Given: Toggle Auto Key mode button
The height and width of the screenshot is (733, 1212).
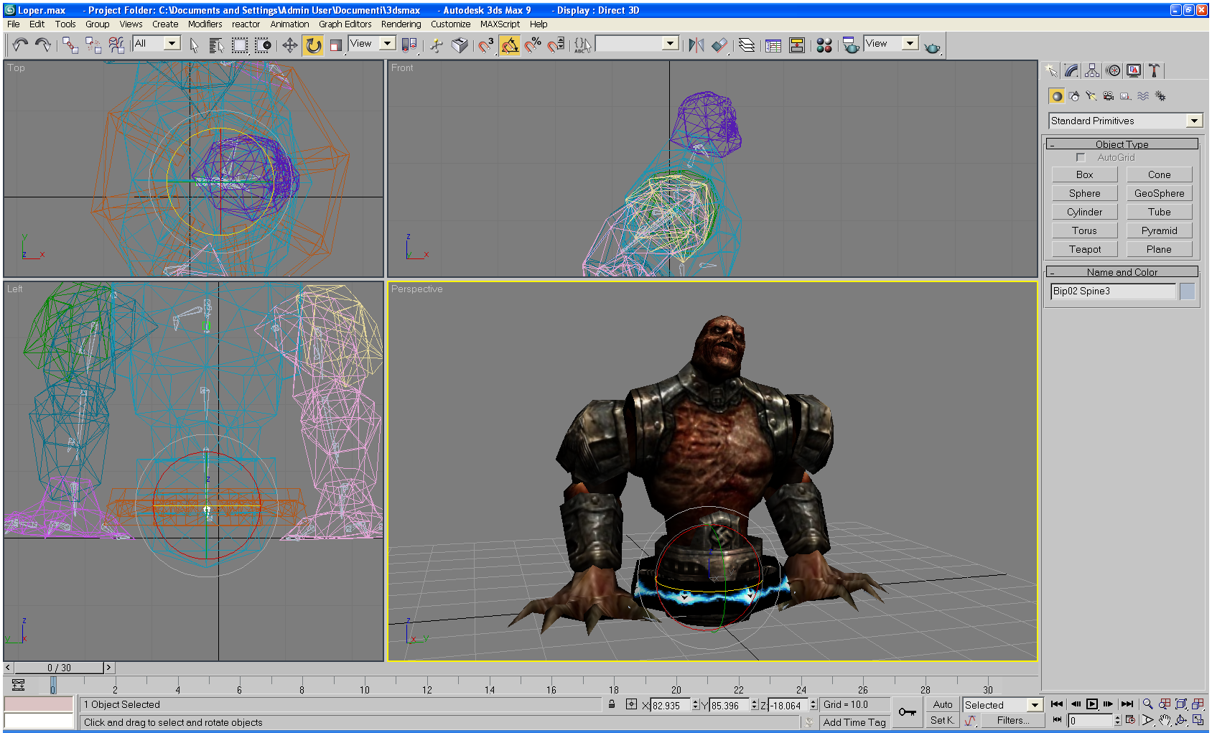Looking at the screenshot, I should click(x=943, y=705).
